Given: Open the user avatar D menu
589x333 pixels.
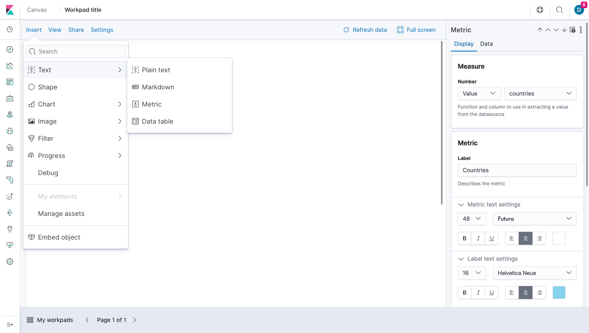Looking at the screenshot, I should click(579, 10).
